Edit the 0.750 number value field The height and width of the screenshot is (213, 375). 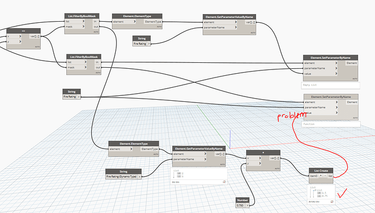(x=241, y=205)
